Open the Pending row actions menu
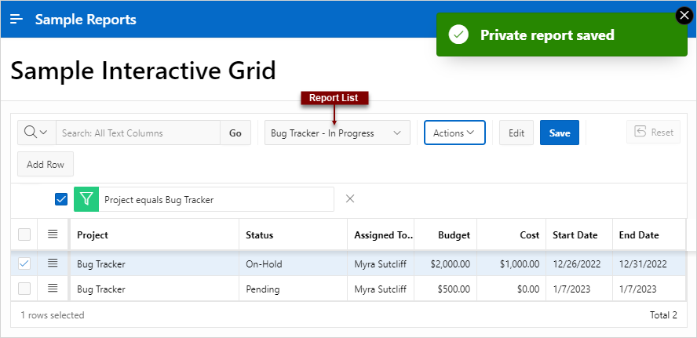Screen dimensions: 697x338 [x=53, y=289]
